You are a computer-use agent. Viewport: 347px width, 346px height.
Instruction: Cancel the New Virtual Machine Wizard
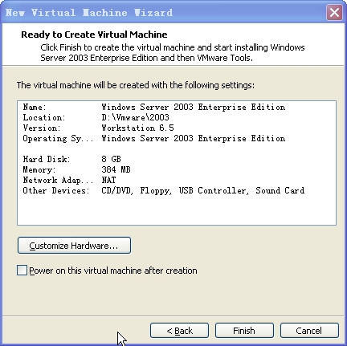(309, 331)
